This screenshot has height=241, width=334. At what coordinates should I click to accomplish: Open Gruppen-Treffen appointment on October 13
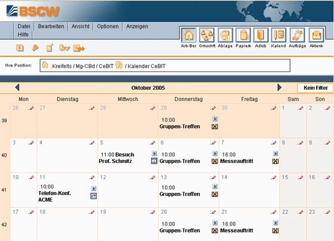click(180, 194)
